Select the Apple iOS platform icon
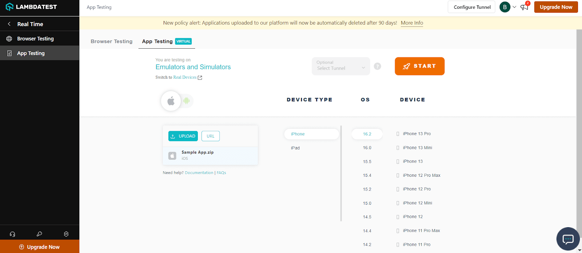 pos(171,101)
